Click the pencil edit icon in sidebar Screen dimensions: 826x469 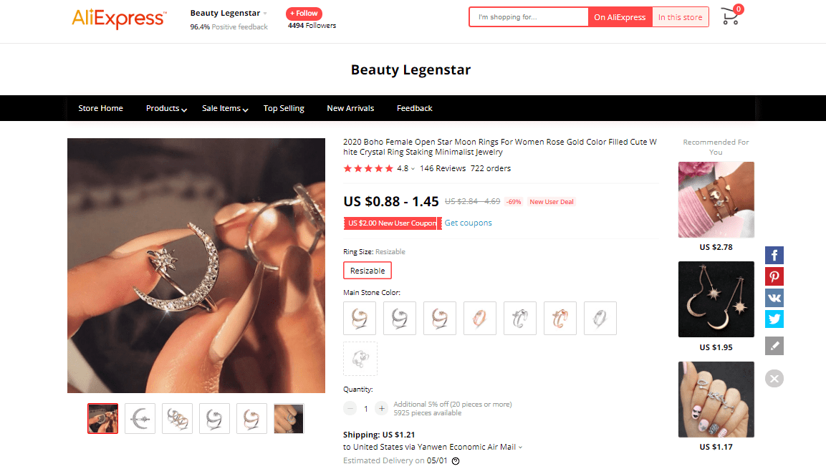coord(774,346)
